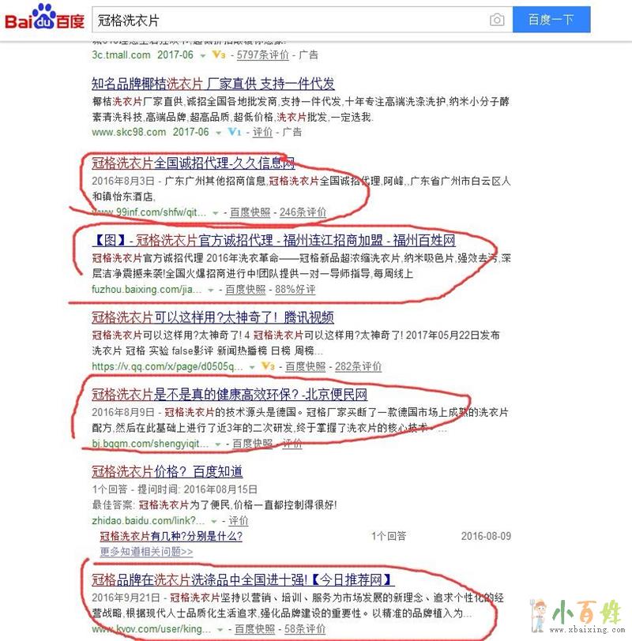Click the Baidu paw logo
632x641 pixels.
click(x=44, y=17)
